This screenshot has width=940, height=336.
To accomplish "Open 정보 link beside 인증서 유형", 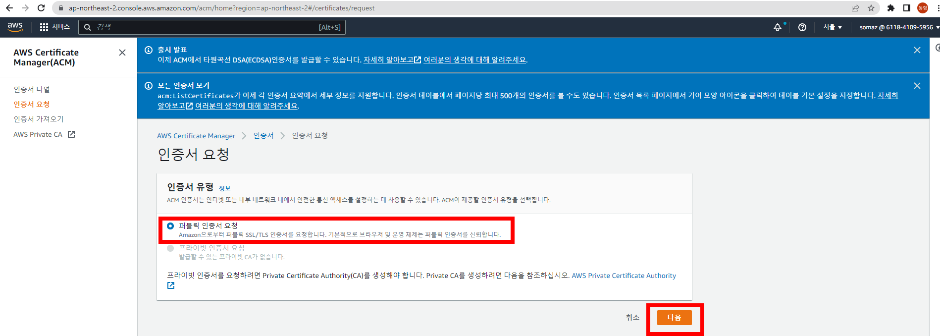I will [x=225, y=188].
